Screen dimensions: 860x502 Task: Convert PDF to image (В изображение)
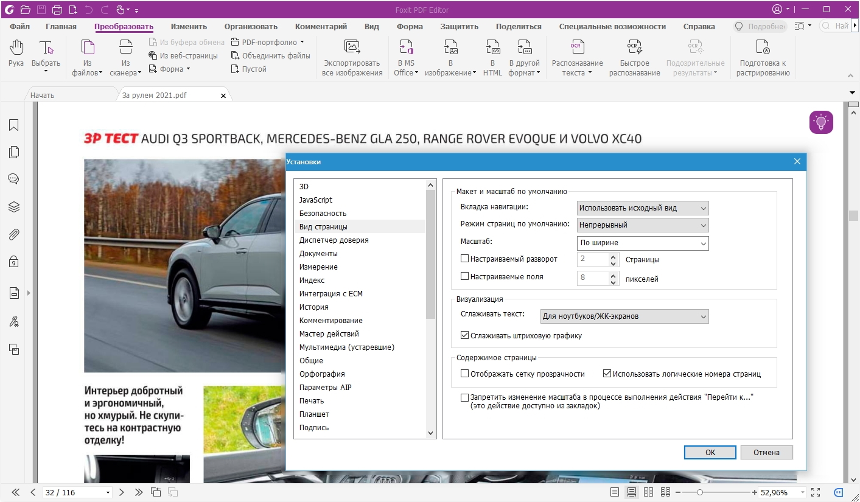pyautogui.click(x=450, y=58)
